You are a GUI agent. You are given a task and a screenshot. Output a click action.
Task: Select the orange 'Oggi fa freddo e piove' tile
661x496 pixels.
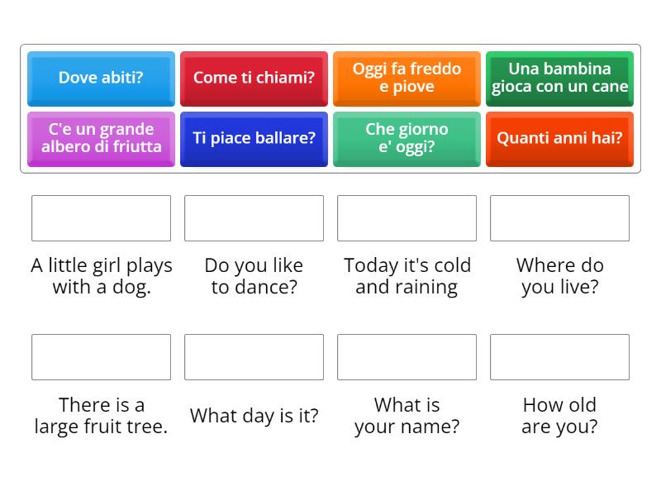click(x=407, y=79)
